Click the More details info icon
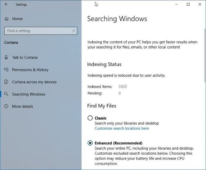The width and height of the screenshot is (206, 170). [6, 106]
